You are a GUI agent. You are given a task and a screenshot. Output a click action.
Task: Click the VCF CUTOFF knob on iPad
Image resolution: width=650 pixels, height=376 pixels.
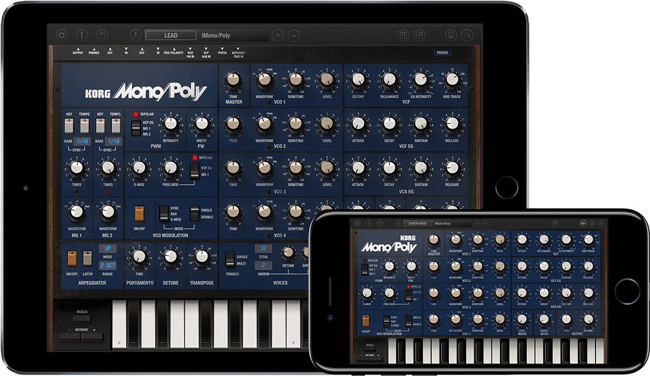358,80
